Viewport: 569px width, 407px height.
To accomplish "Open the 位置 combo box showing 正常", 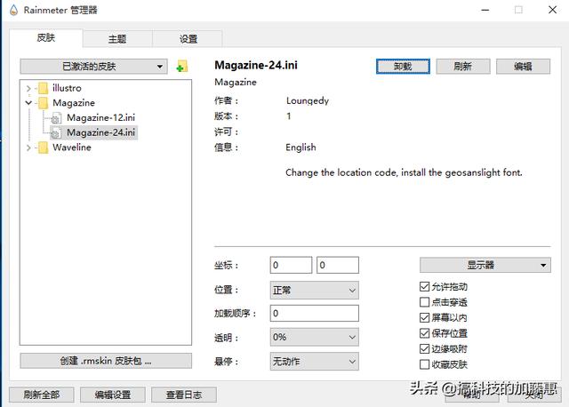I will point(314,291).
